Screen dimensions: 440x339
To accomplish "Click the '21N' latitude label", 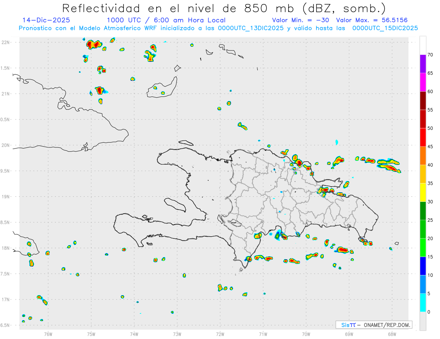I will pyautogui.click(x=5, y=94).
